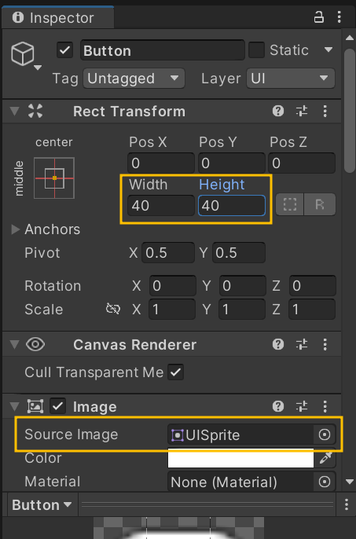Click the anchor presets square icon

54,178
